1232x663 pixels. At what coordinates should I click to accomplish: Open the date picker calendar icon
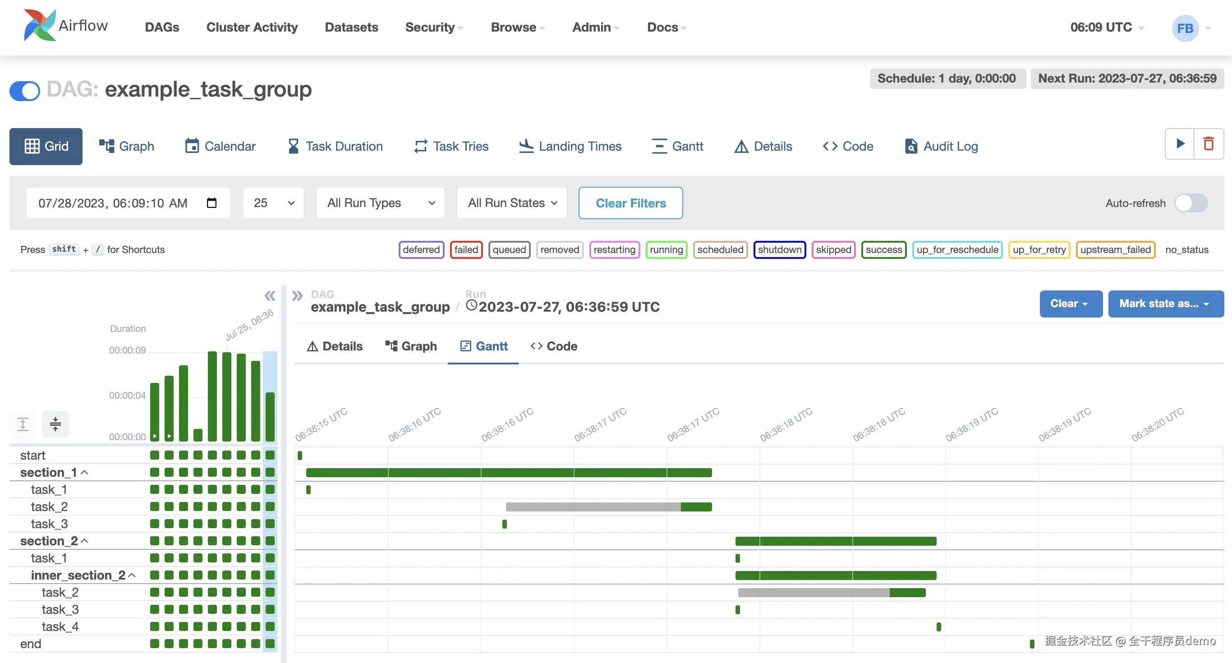pyautogui.click(x=211, y=203)
